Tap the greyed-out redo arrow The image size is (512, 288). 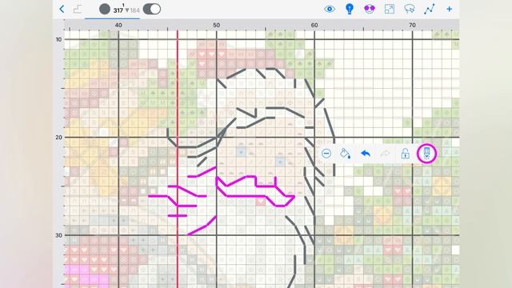tap(386, 154)
